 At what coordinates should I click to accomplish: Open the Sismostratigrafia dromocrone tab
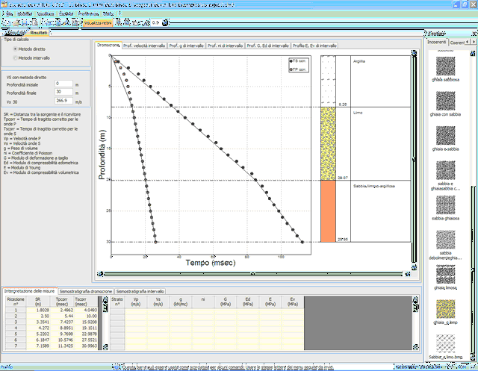pyautogui.click(x=86, y=291)
